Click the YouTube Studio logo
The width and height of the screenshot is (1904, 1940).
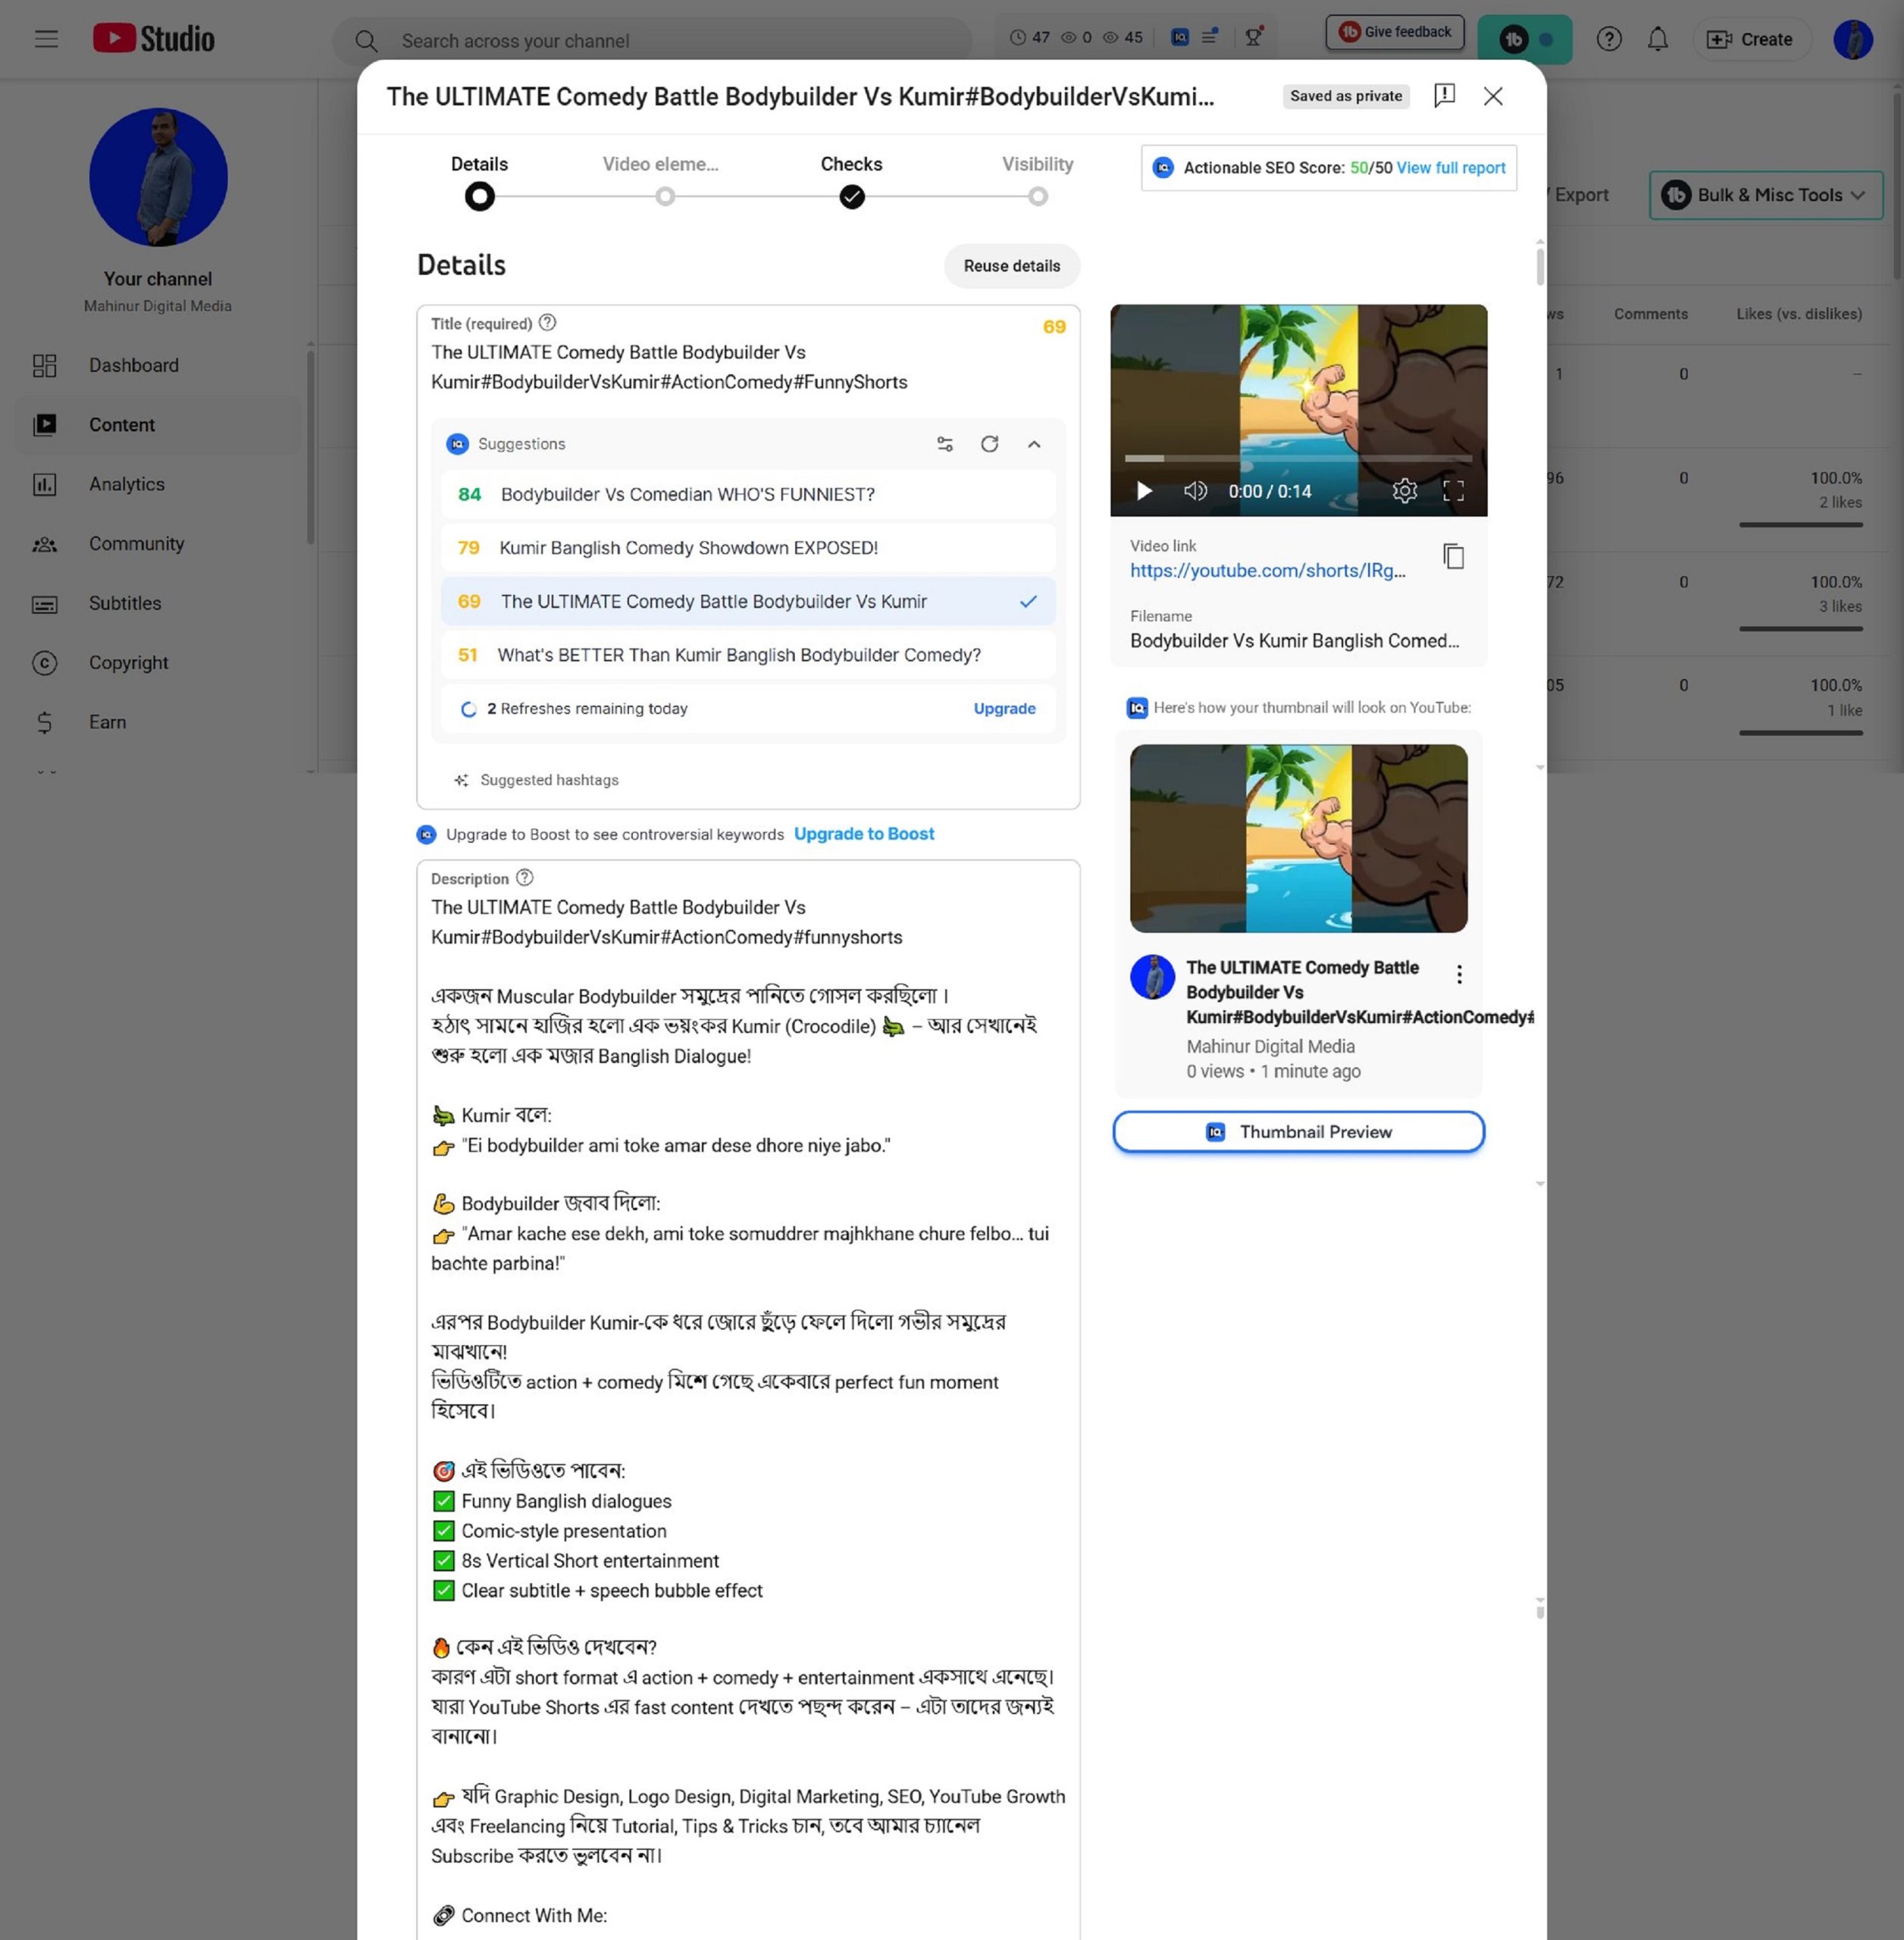click(x=153, y=39)
